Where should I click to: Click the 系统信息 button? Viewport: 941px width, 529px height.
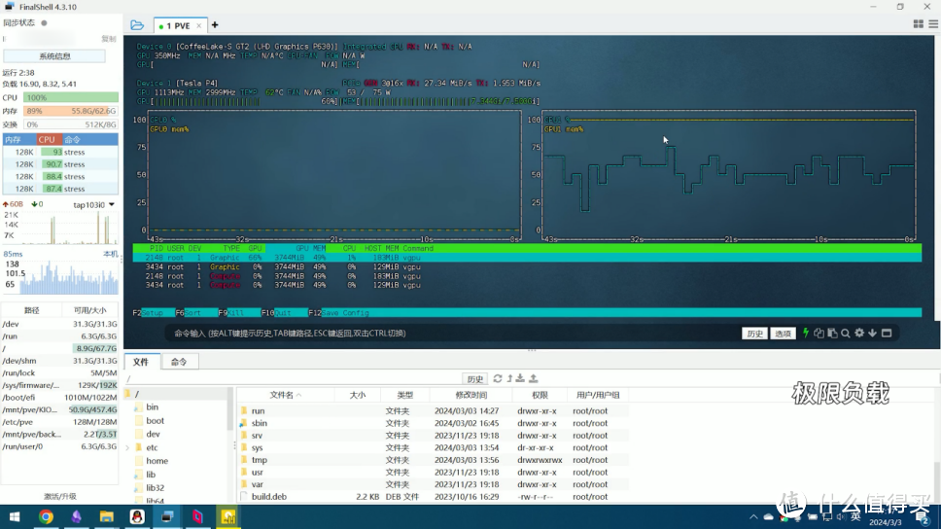54,56
